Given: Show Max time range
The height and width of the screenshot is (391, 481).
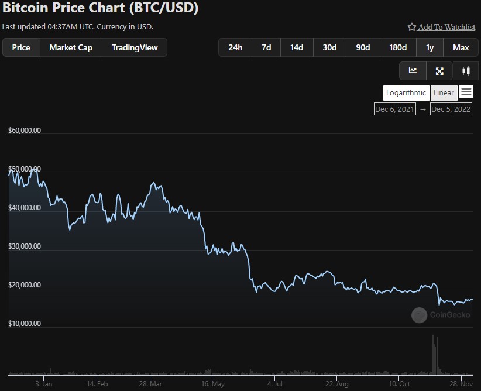Looking at the screenshot, I should click(461, 47).
